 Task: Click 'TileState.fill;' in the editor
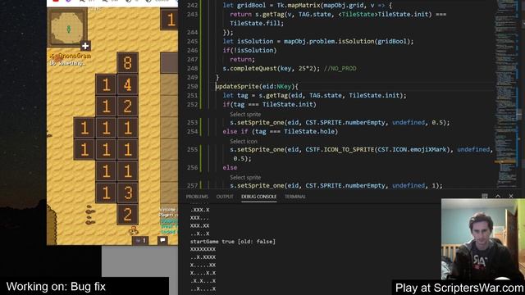tap(257, 23)
